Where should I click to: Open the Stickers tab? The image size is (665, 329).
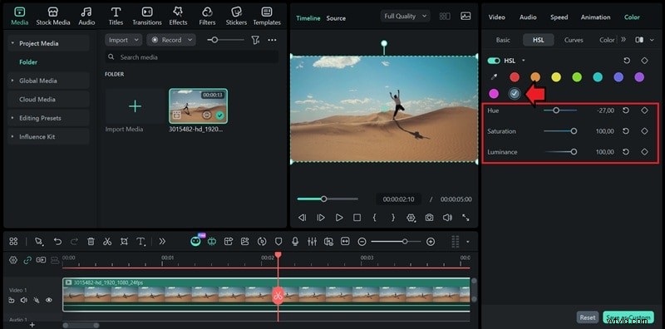tap(236, 17)
